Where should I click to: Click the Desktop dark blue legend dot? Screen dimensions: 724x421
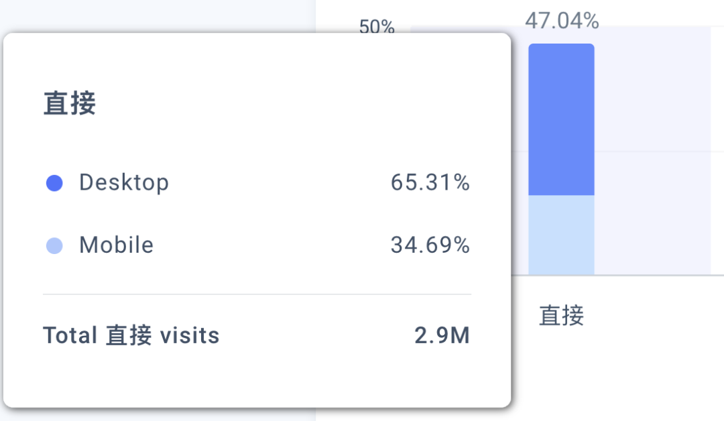click(54, 183)
